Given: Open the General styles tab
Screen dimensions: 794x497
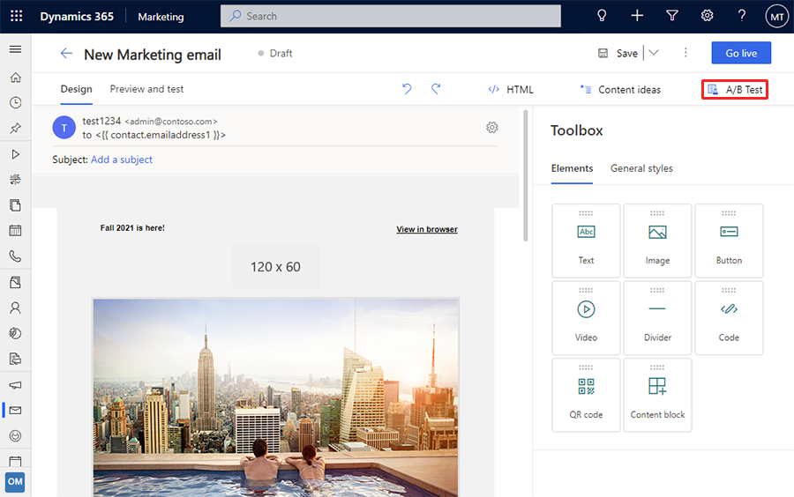Looking at the screenshot, I should pyautogui.click(x=641, y=168).
